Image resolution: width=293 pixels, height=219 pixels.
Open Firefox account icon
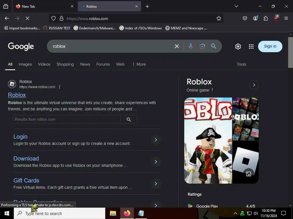click(x=255, y=18)
